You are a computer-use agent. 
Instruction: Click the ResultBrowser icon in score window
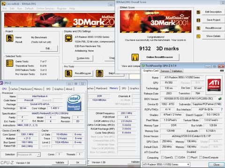click(x=198, y=28)
